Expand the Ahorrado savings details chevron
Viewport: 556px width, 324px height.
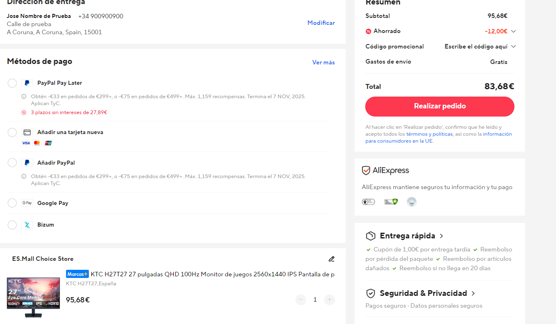513,31
